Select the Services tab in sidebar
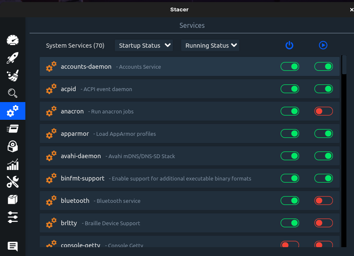354x256 pixels. coord(13,111)
